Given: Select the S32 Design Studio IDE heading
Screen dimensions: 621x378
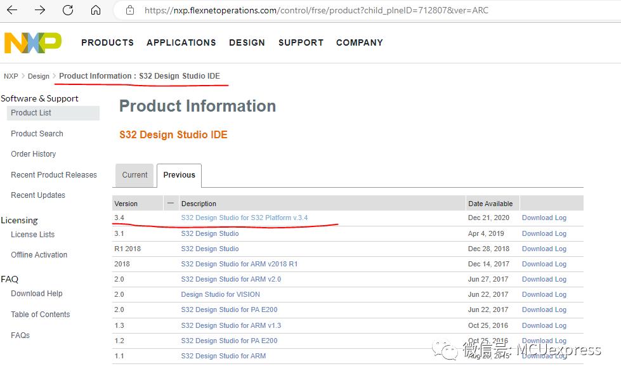Looking at the screenshot, I should 173,134.
